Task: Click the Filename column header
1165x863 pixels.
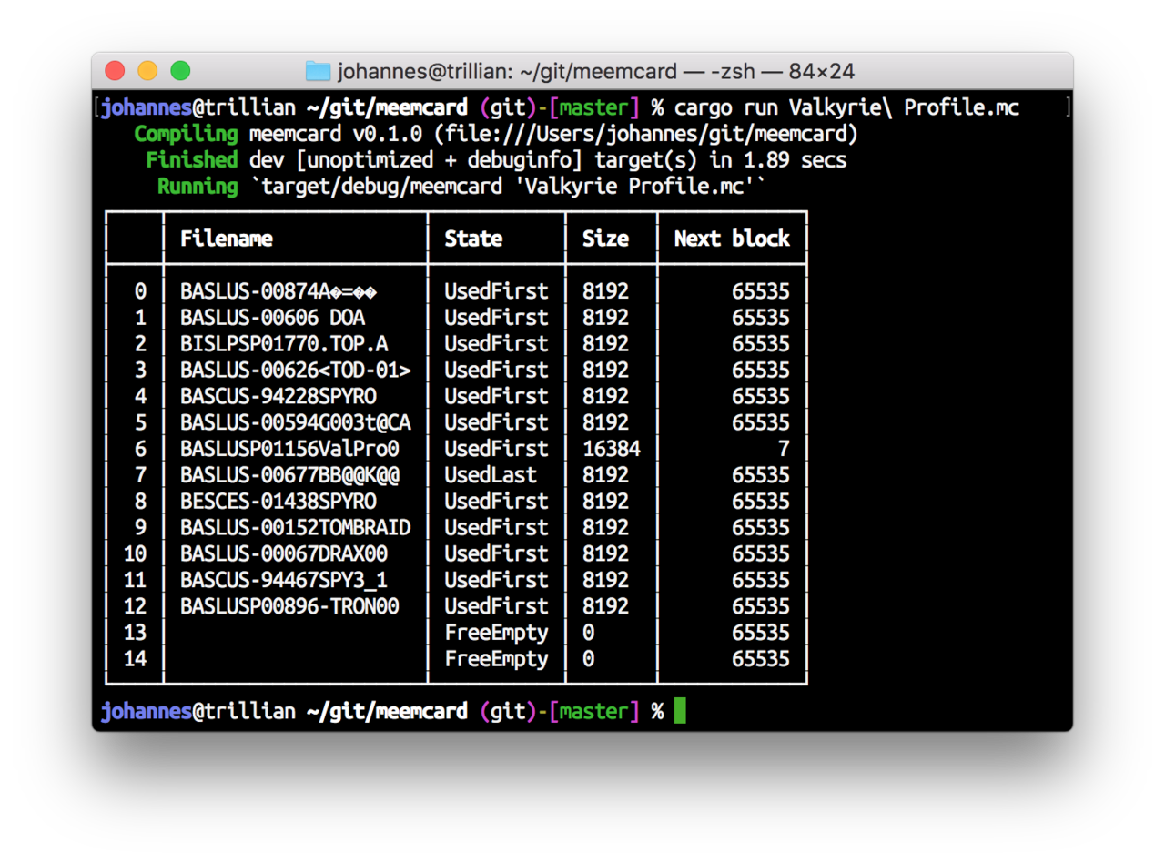Action: pyautogui.click(x=227, y=239)
